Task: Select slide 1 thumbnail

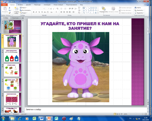Action: click(x=12, y=27)
